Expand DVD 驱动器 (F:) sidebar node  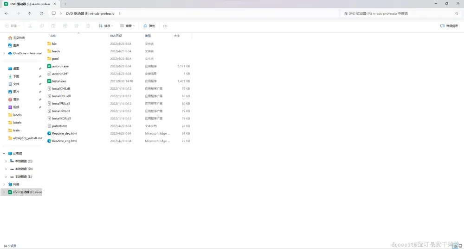point(4,192)
